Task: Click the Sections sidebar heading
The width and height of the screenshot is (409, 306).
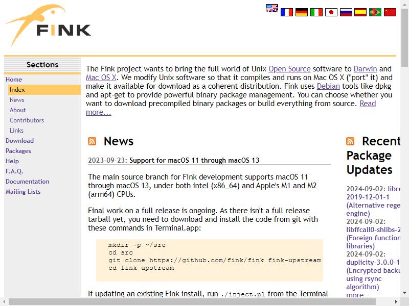Action: click(x=42, y=65)
